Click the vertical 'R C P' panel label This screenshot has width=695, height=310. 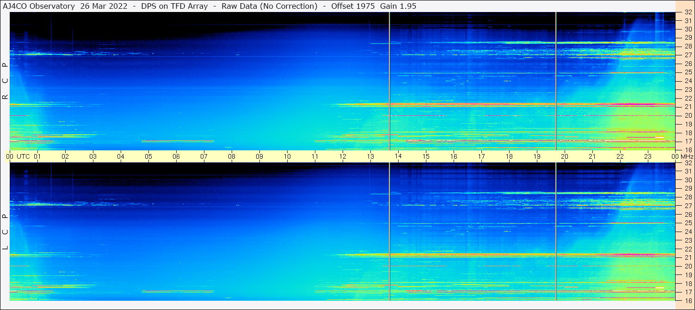(5, 81)
